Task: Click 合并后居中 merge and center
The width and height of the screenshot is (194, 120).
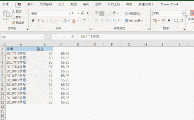Action: coord(134,21)
